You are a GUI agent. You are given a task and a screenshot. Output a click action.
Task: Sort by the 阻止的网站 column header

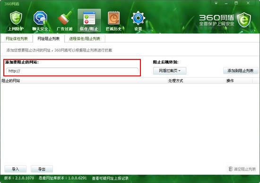click(x=11, y=81)
